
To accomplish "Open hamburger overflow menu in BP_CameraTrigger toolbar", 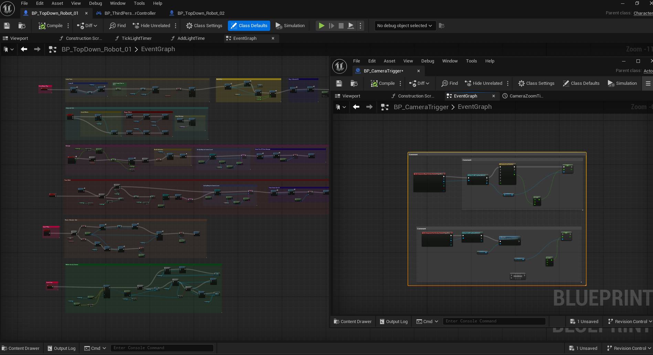I will point(648,83).
